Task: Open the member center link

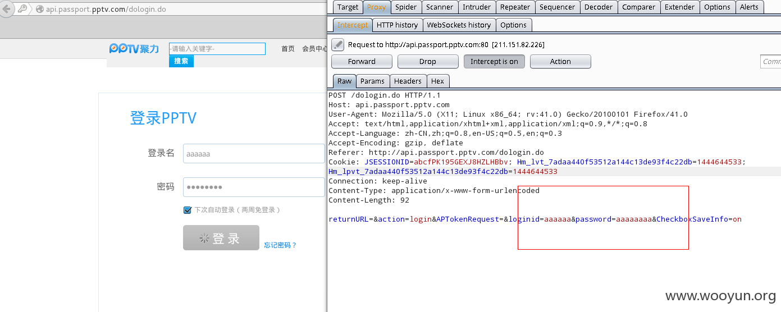Action: pyautogui.click(x=314, y=49)
